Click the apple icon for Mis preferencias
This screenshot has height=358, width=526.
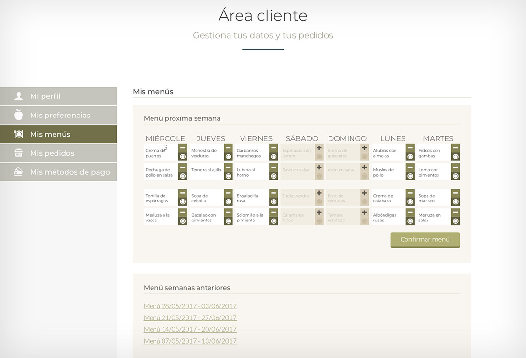tap(19, 115)
